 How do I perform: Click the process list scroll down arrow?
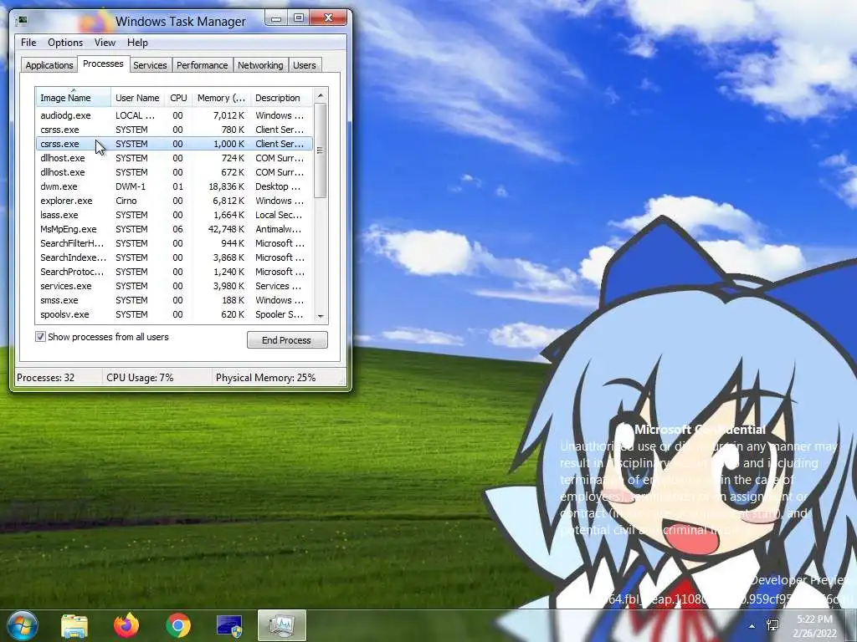(321, 316)
